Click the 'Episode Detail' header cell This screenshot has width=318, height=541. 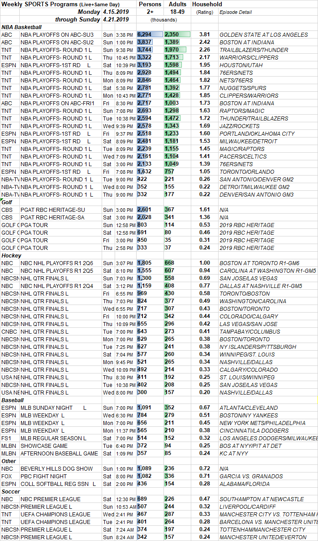pos(235,12)
